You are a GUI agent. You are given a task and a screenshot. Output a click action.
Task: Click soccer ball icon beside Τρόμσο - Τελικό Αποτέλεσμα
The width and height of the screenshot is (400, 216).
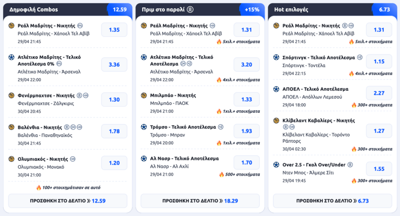144,127
